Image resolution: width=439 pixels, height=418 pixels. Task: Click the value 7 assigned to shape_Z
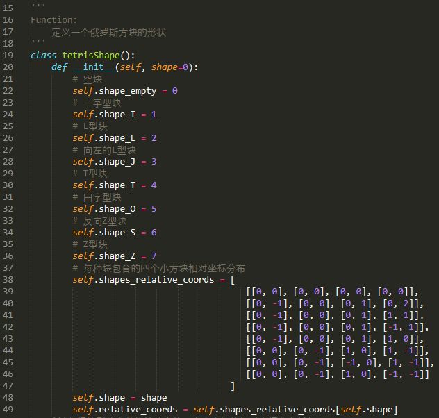(154, 256)
